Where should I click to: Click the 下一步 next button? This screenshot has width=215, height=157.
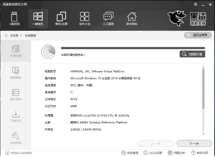pos(192,143)
